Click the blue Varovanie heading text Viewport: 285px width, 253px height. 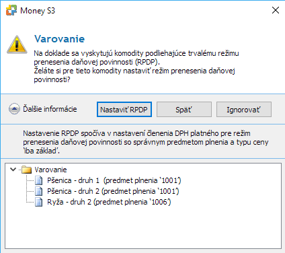[60, 39]
